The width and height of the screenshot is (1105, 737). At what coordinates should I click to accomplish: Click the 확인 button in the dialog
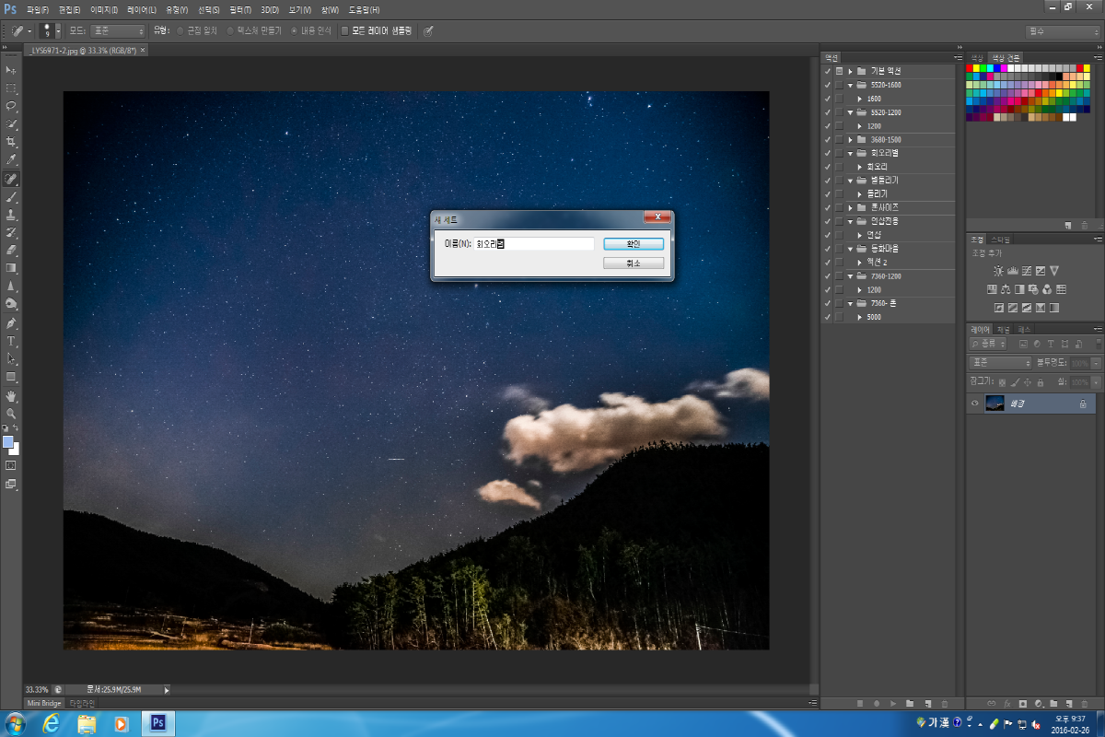[633, 244]
